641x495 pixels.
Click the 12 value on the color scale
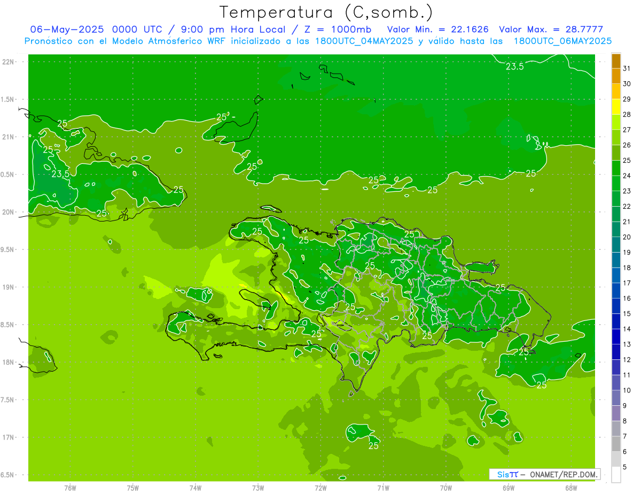click(x=627, y=359)
